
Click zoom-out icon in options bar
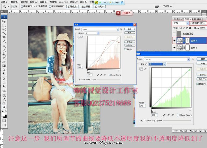coord(16,6)
